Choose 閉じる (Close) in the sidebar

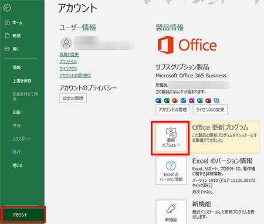(x=18, y=165)
